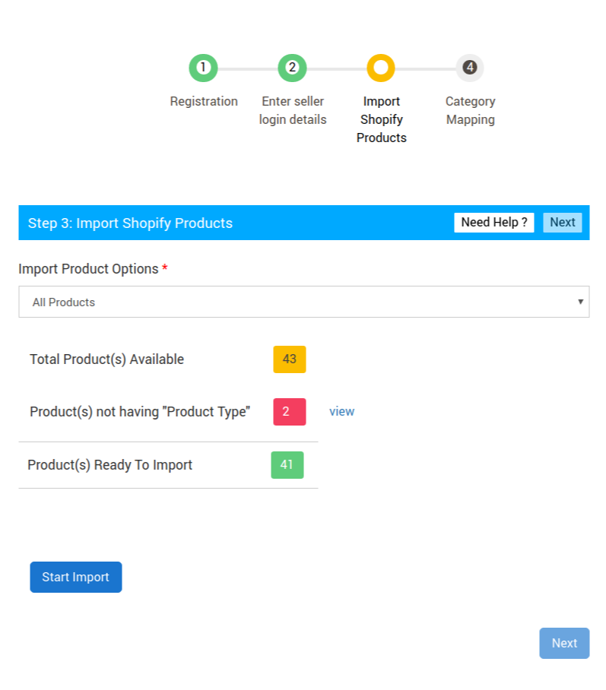
Task: Start the import with Start Import button
Action: click(76, 577)
